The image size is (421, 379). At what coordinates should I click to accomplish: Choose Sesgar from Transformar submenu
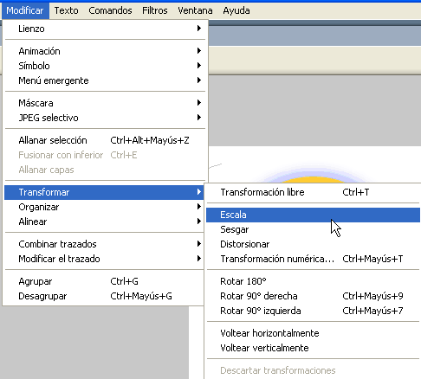point(313,229)
